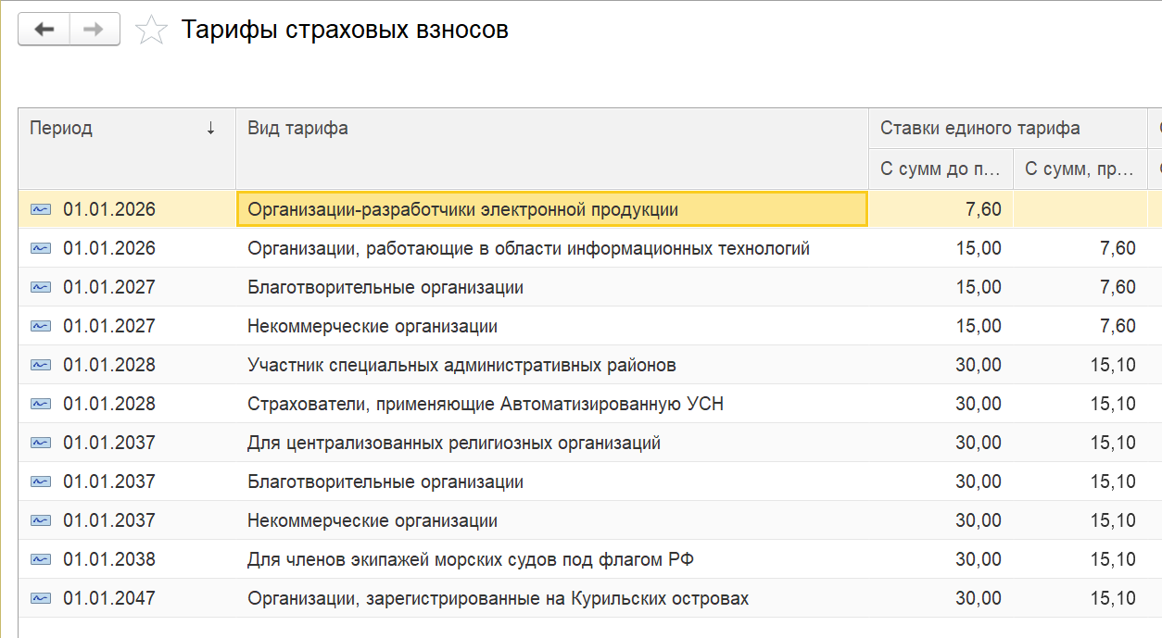Click record icon of IT organizations row
The height and width of the screenshot is (638, 1162).
tap(41, 249)
